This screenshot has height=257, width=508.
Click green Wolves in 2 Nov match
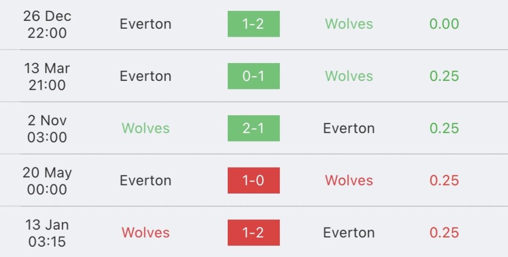(145, 128)
